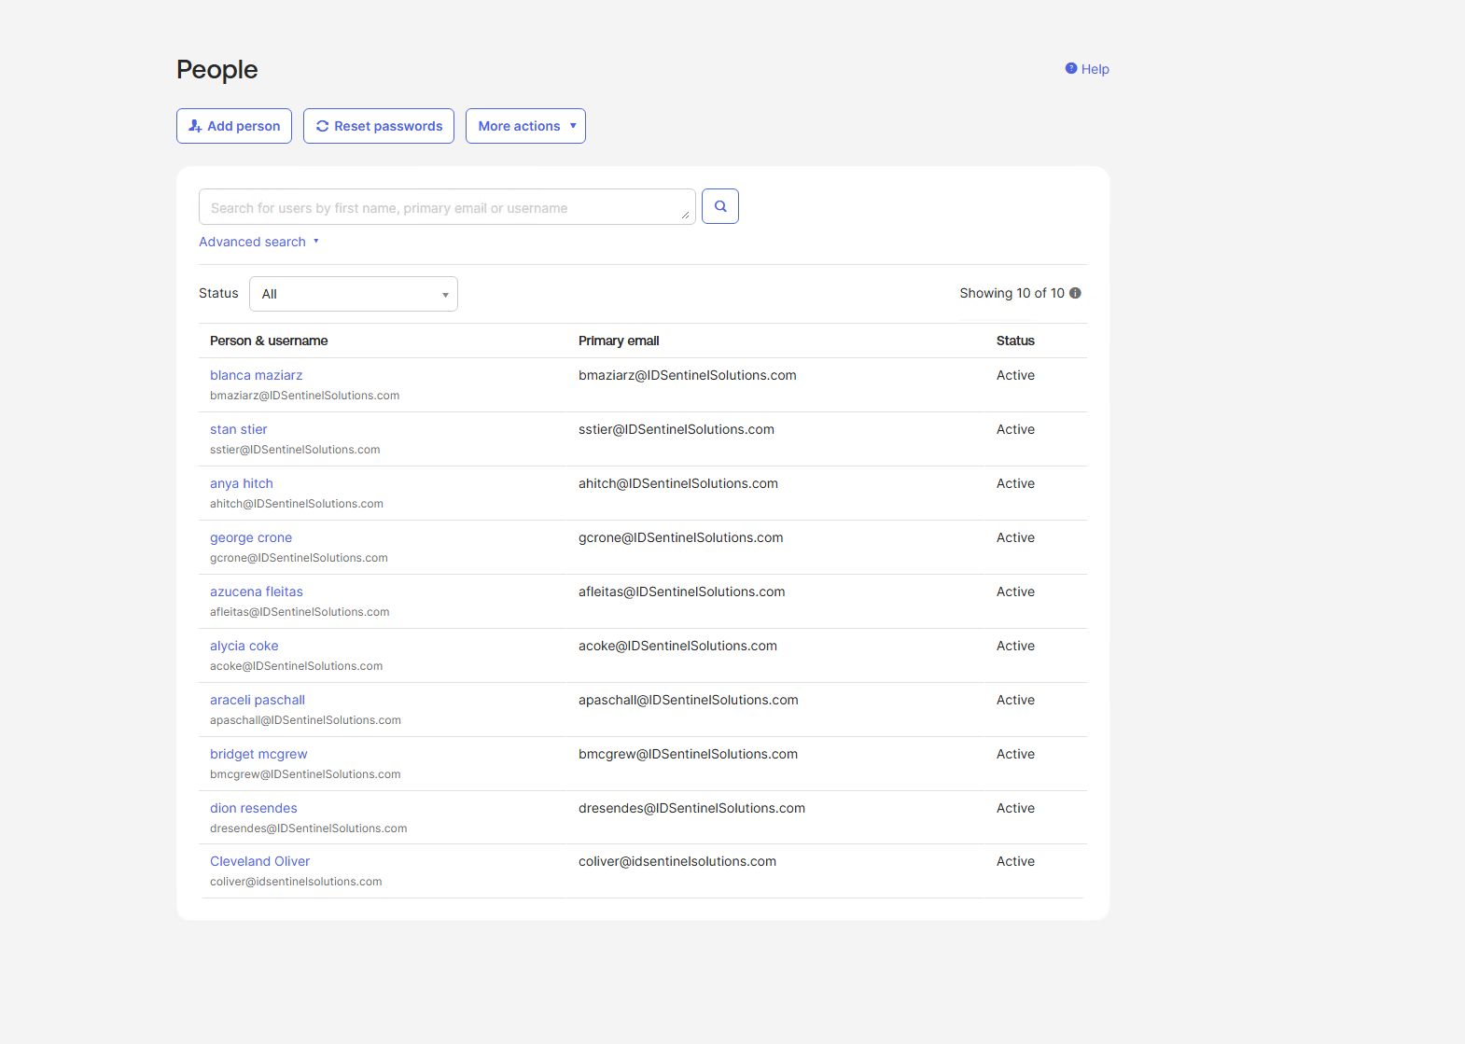Click the Primary email column header

(619, 341)
